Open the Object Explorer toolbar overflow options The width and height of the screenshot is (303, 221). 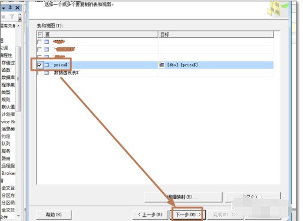pyautogui.click(x=20, y=17)
